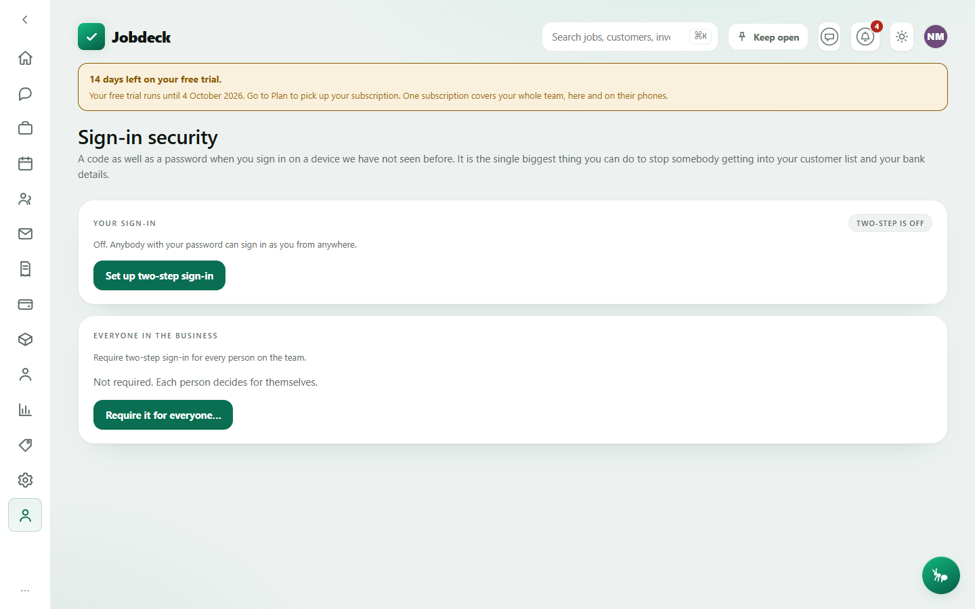This screenshot has height=609, width=975.
Task: Open the Home icon in the sidebar
Action: [x=25, y=58]
